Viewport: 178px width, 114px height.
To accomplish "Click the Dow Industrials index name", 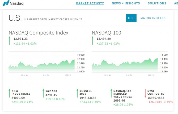I will 21,92.
